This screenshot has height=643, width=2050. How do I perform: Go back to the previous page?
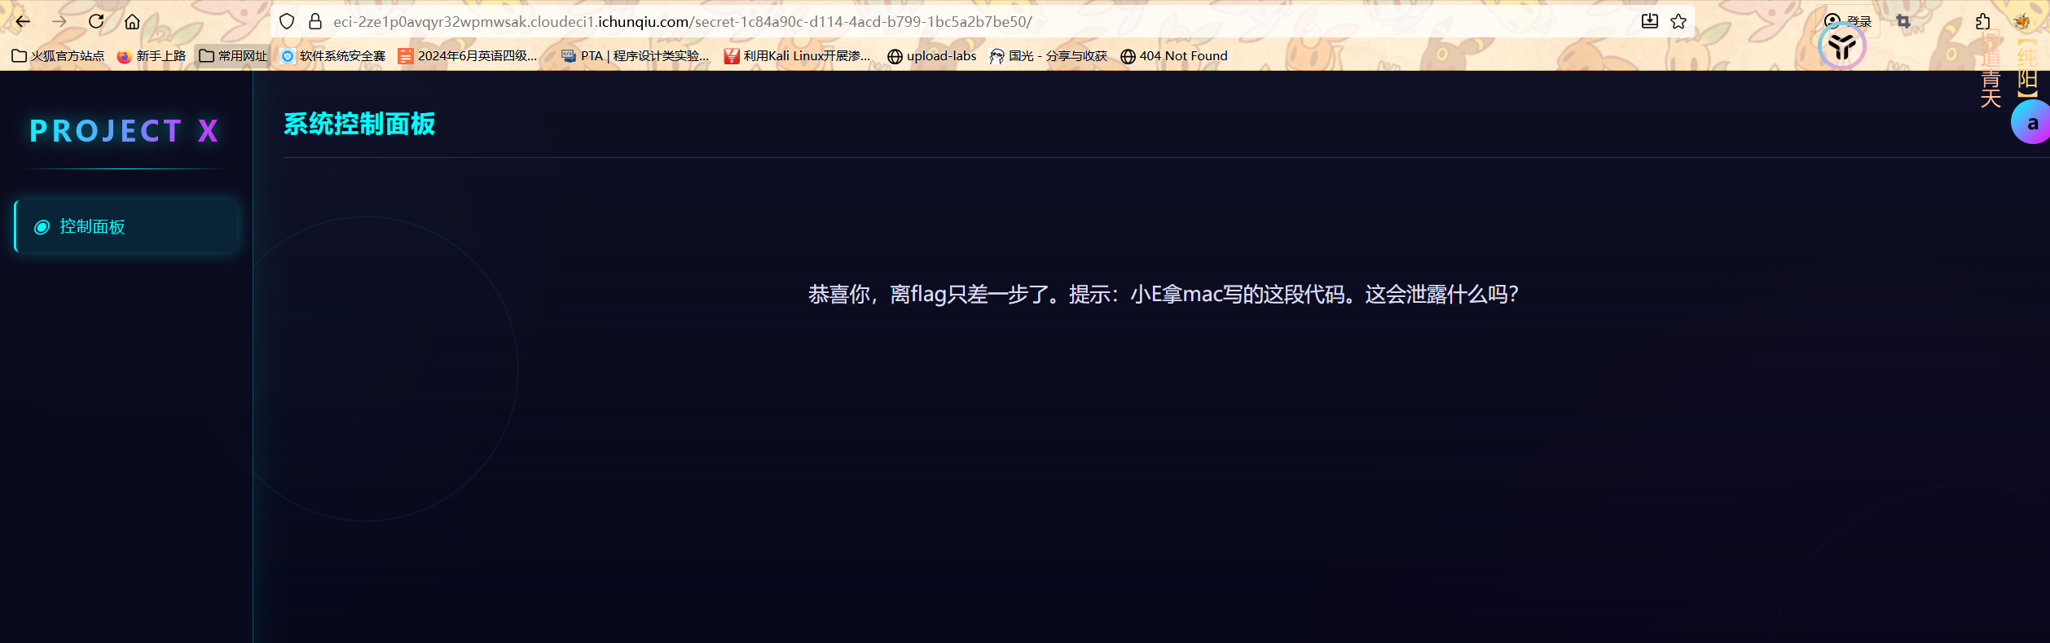click(x=23, y=21)
